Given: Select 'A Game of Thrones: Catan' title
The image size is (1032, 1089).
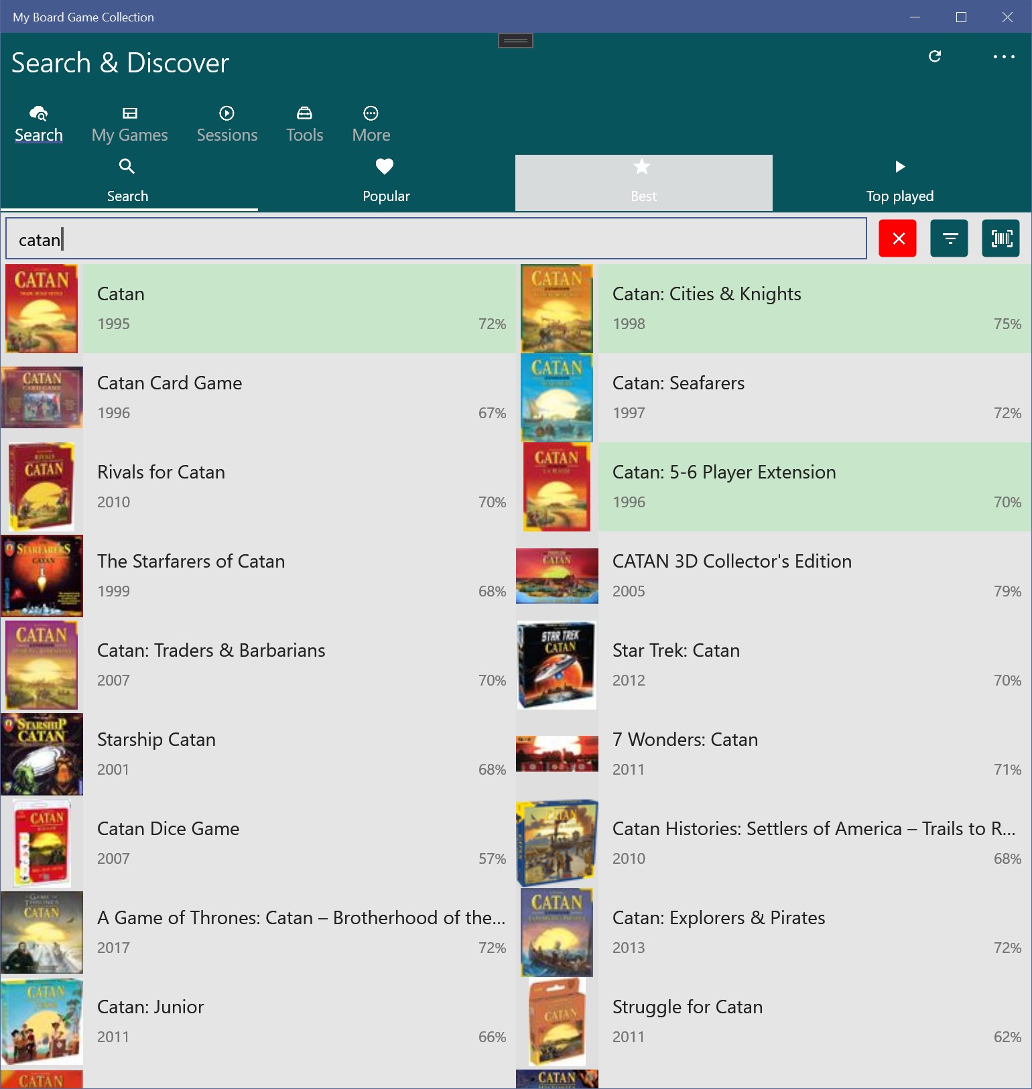Looking at the screenshot, I should (x=302, y=918).
